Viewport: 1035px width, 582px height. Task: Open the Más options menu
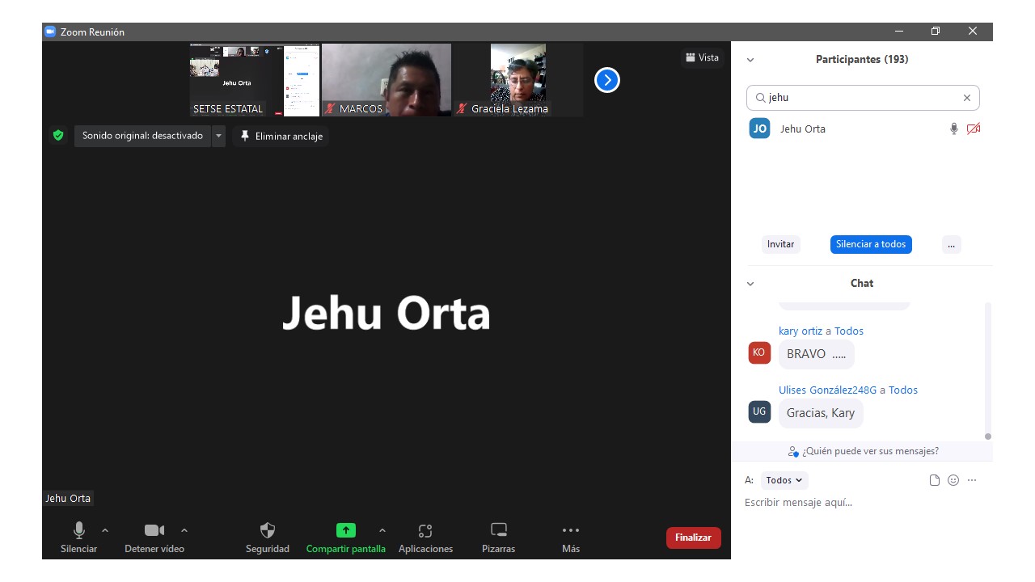pos(571,538)
